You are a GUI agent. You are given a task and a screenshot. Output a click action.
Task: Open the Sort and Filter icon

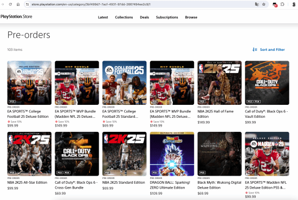coord(255,50)
